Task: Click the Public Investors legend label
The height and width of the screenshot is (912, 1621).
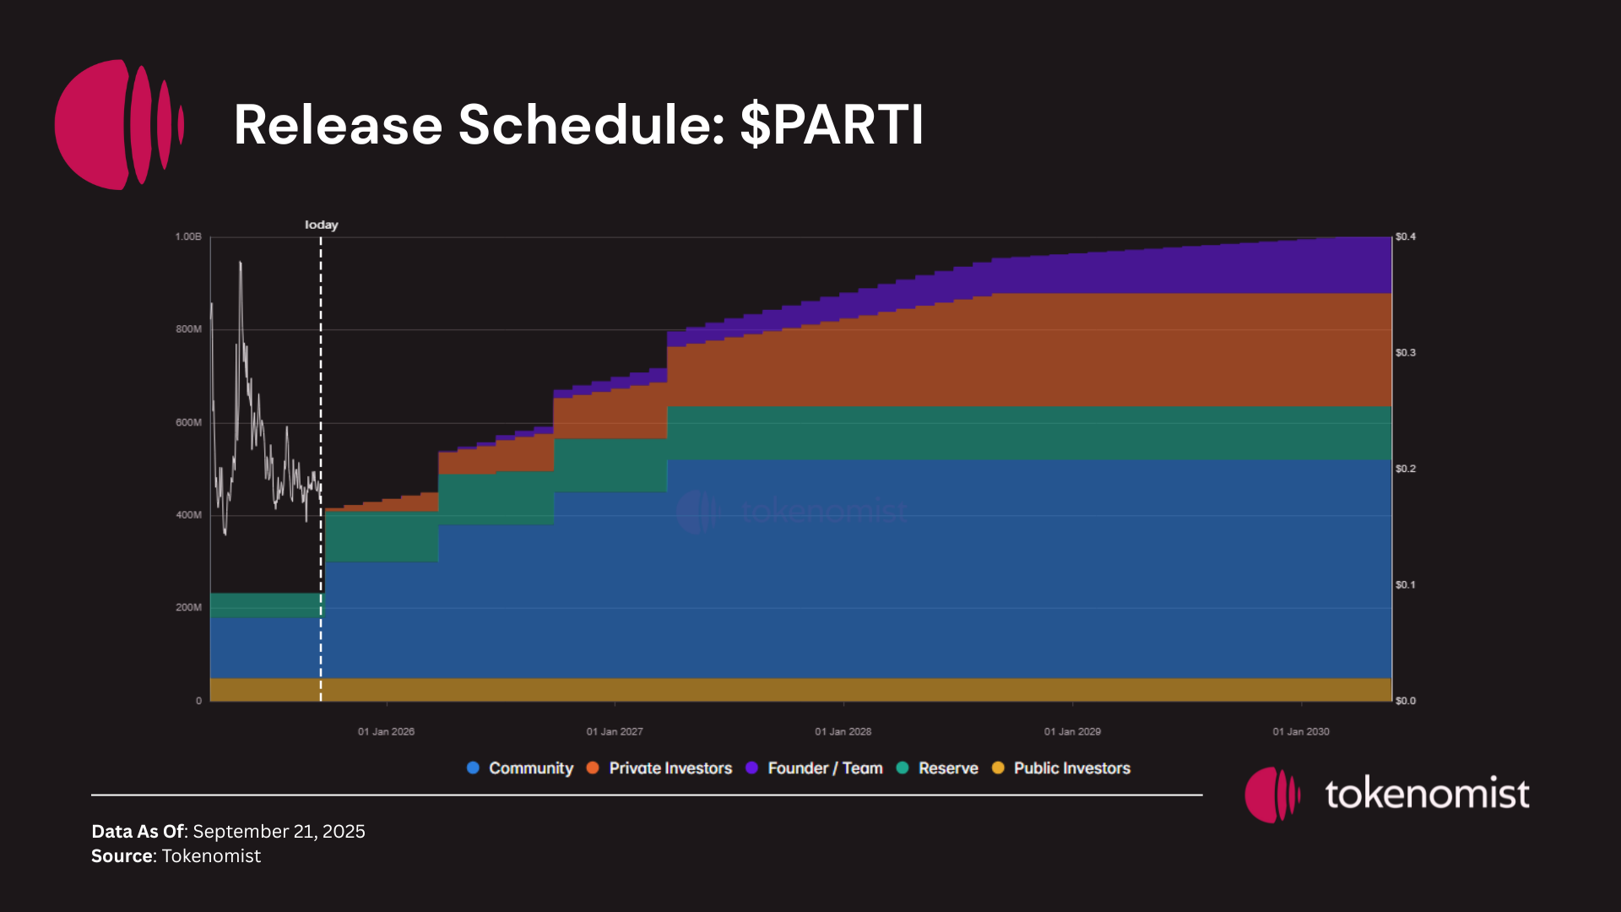Action: click(x=1071, y=768)
